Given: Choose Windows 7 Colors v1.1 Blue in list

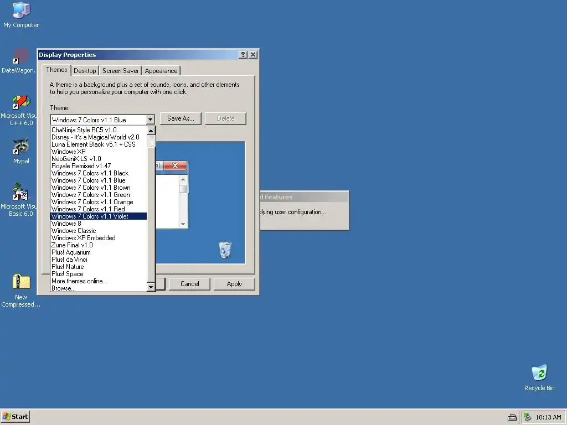Looking at the screenshot, I should (99, 180).
